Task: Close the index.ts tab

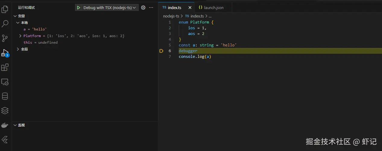Action: point(190,8)
